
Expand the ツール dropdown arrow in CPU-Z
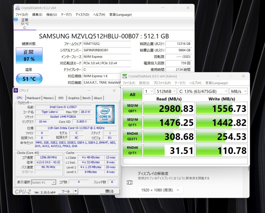pyautogui.click(x=76, y=191)
